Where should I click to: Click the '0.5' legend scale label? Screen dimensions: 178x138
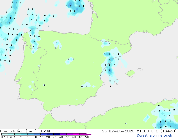pyautogui.click(x=10, y=137)
